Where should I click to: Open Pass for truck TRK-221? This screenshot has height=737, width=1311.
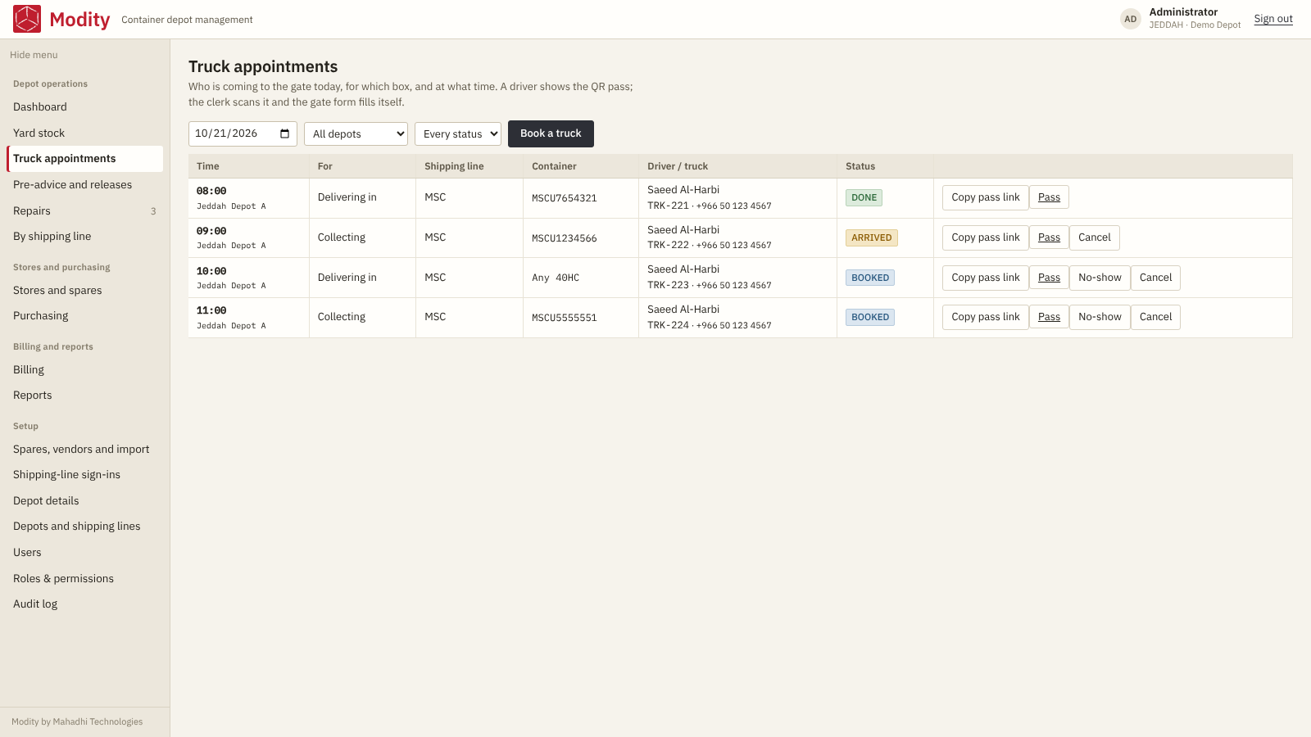coord(1049,197)
